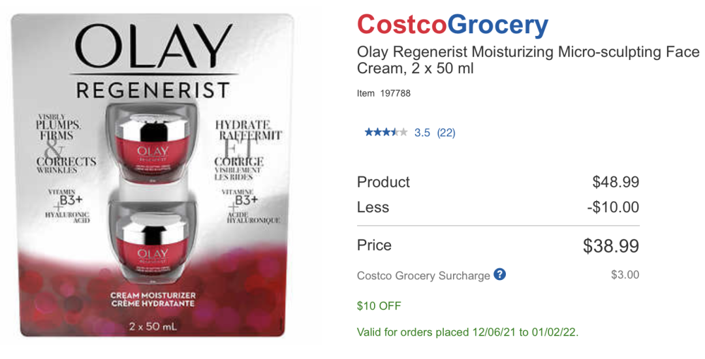The image size is (705, 359).
Task: Click the 3.5 rating number
Action: click(422, 133)
